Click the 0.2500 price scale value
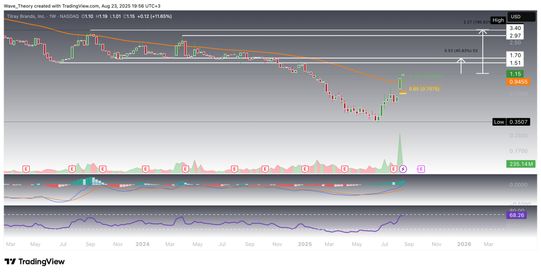This screenshot has width=541, height=273. (518, 136)
